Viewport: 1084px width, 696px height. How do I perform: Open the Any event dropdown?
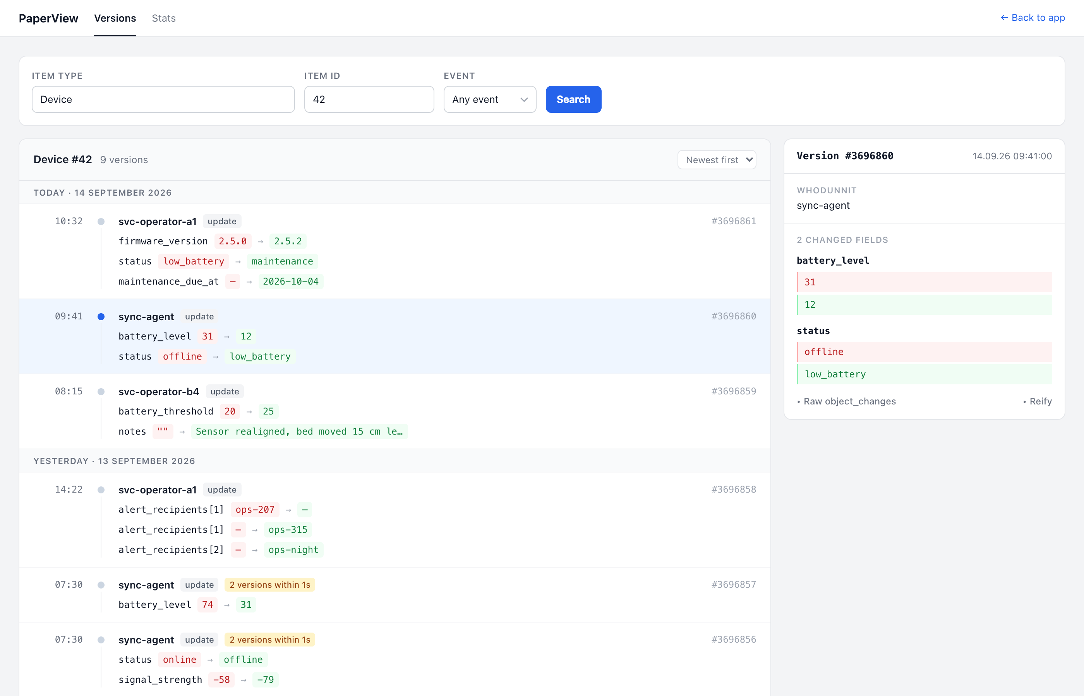[490, 99]
